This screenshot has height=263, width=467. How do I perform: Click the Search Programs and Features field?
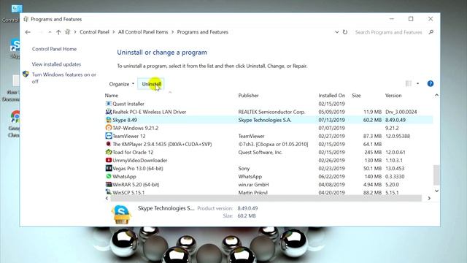click(388, 32)
